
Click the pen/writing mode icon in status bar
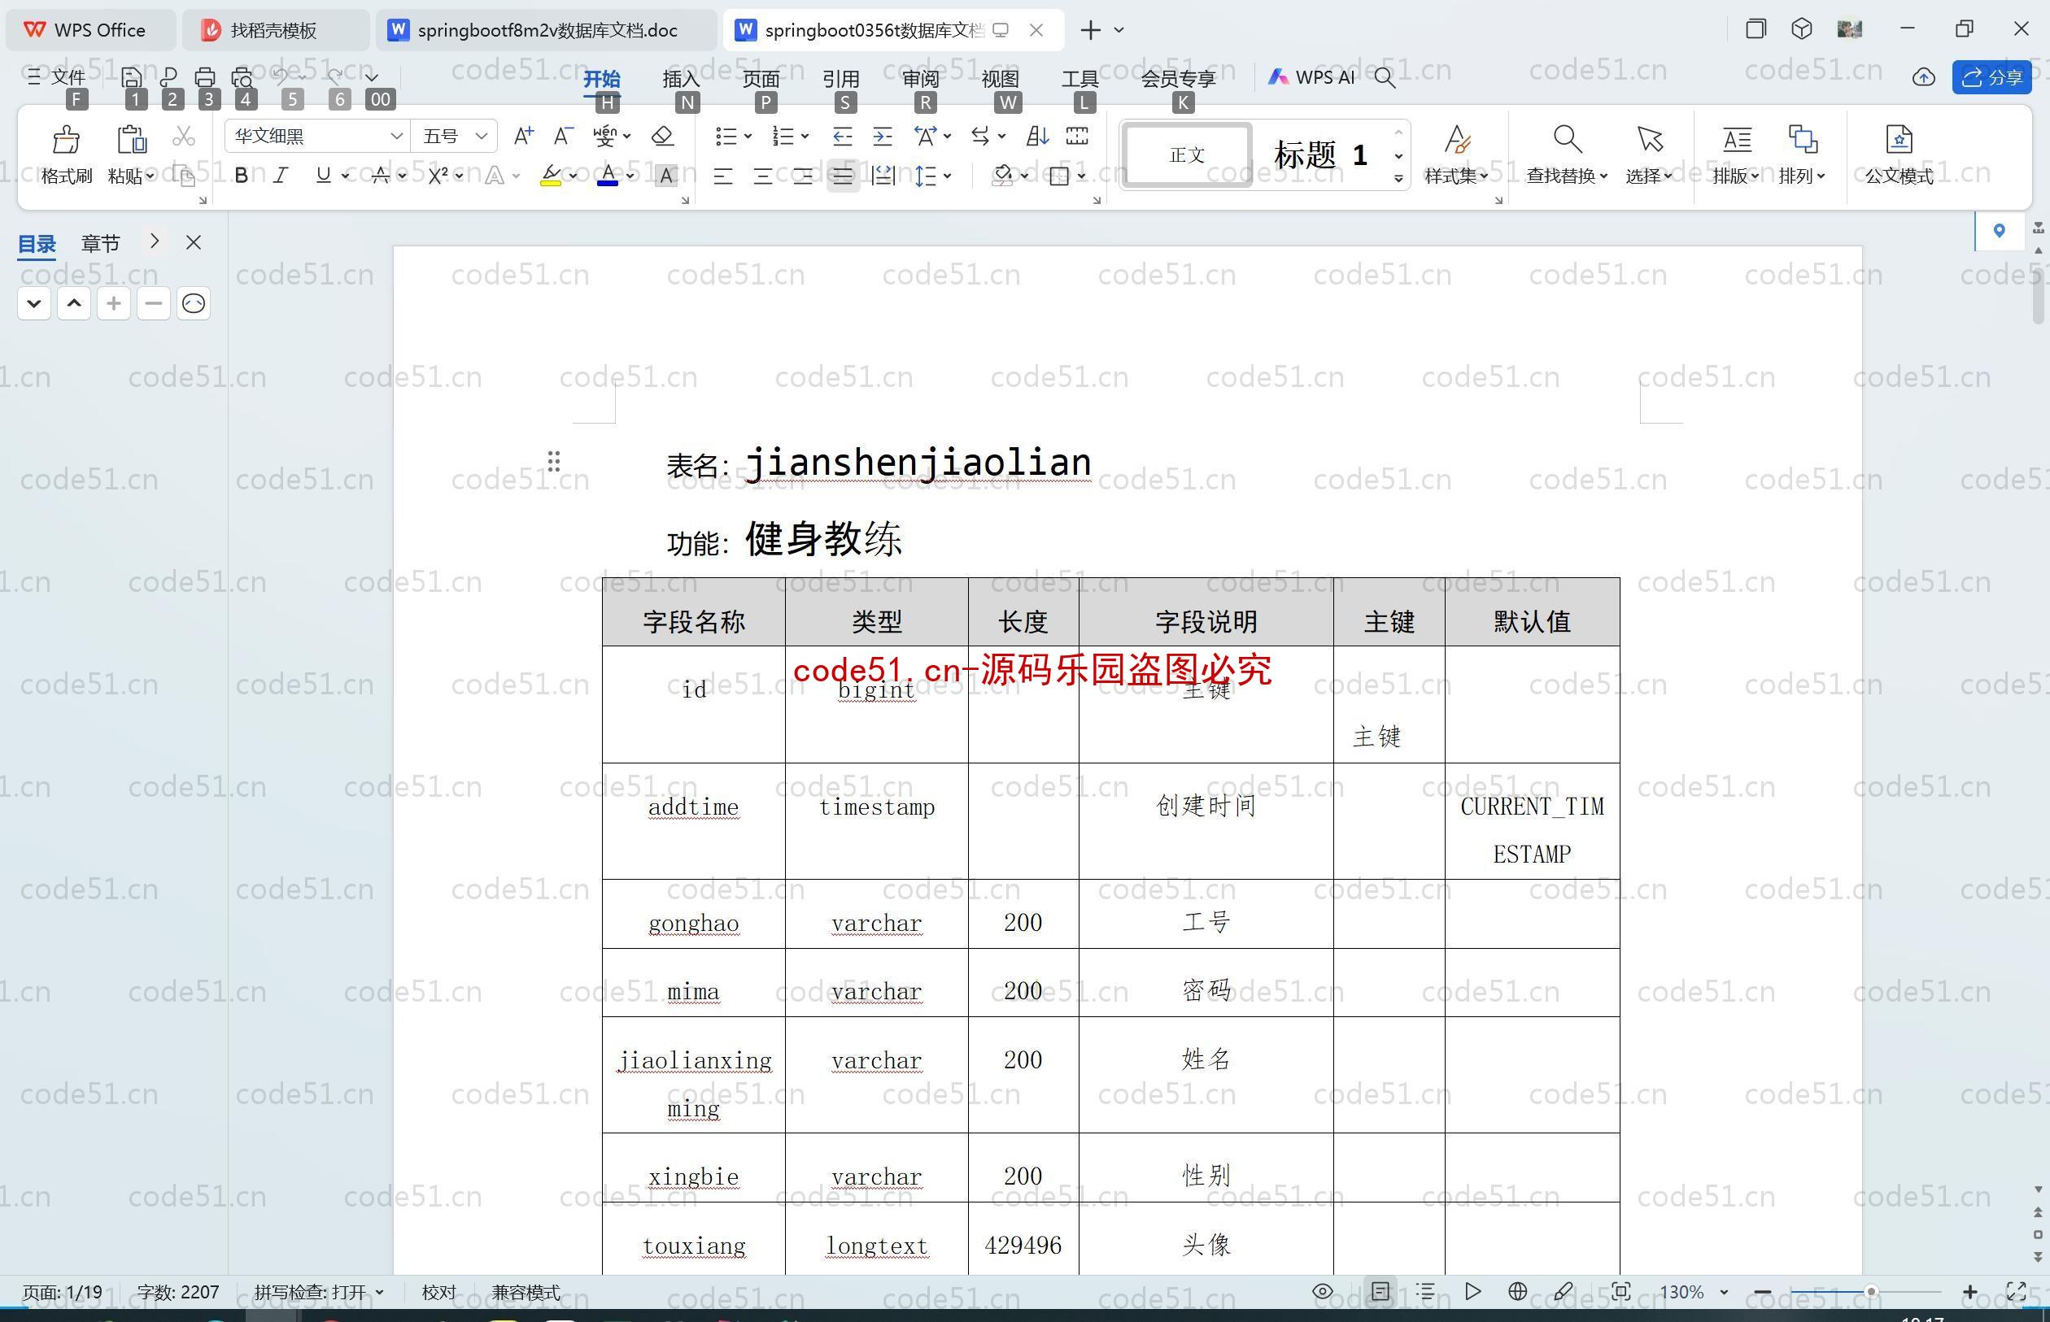click(x=1563, y=1291)
